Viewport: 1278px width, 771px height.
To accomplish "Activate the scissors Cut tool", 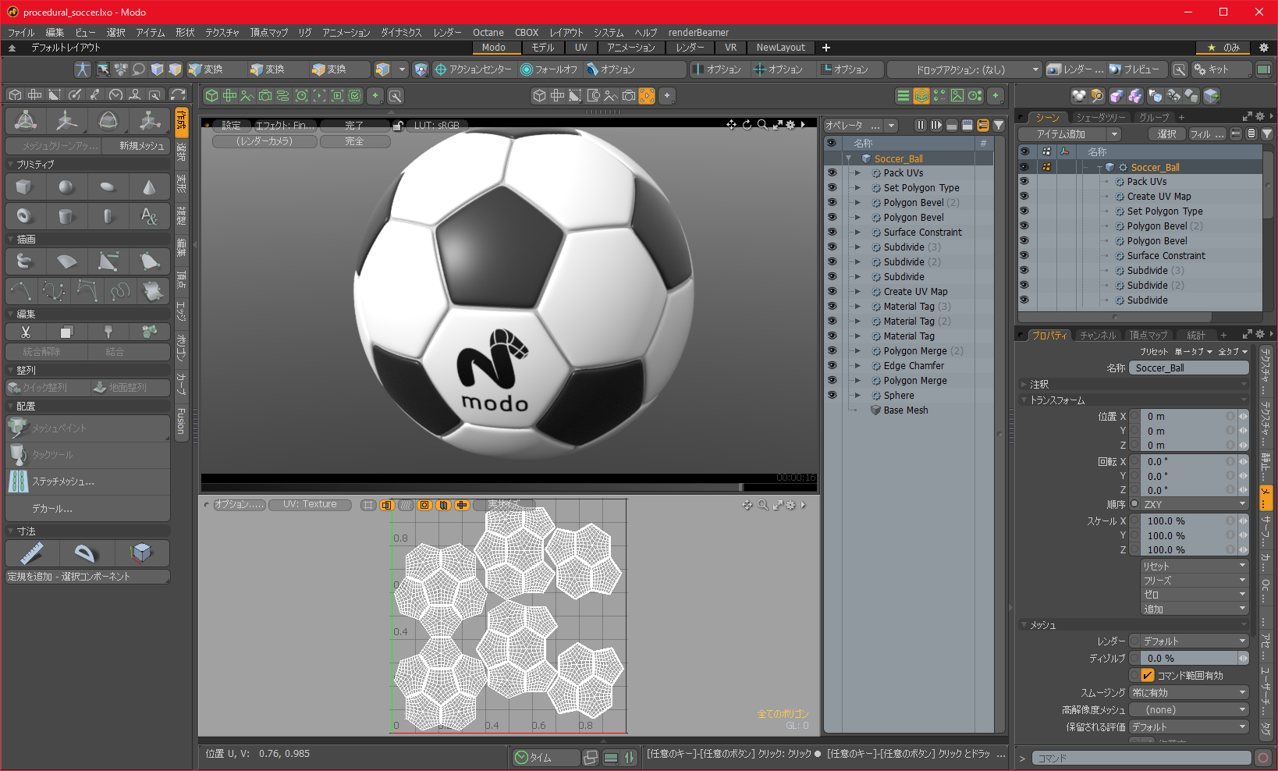I will click(26, 332).
